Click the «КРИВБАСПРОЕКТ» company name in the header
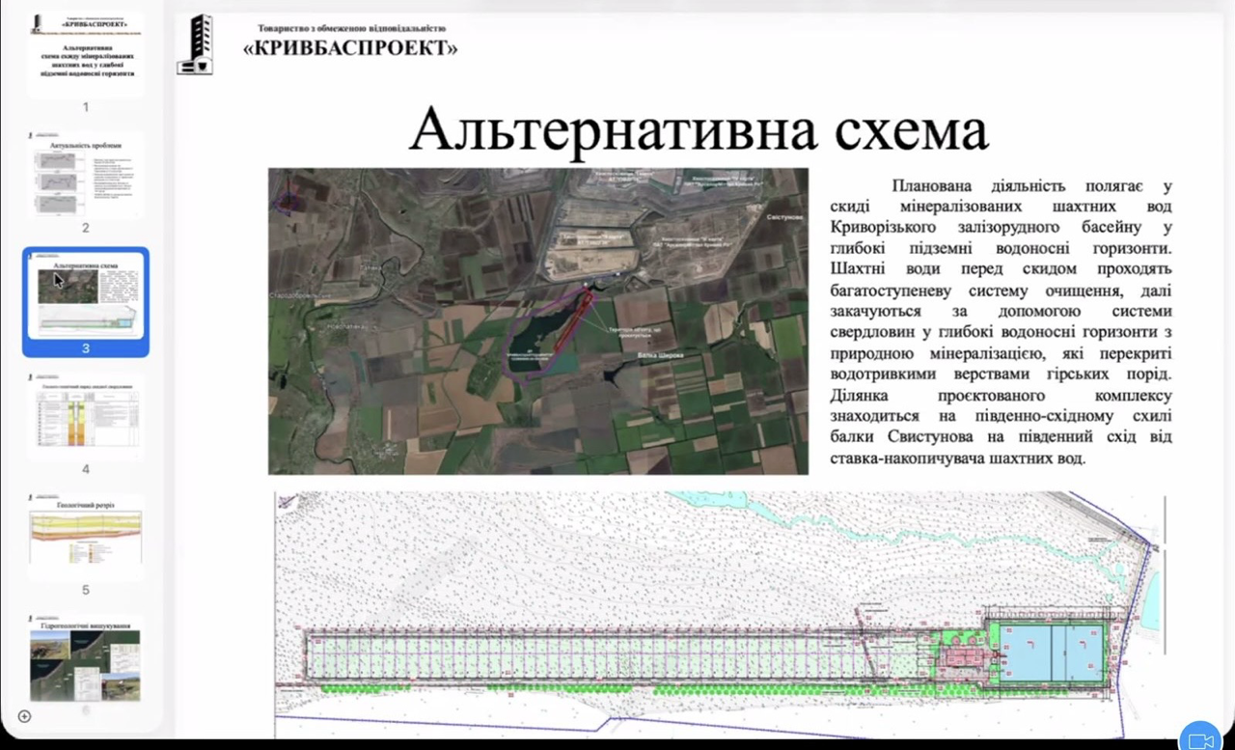This screenshot has height=750, width=1235. point(350,48)
